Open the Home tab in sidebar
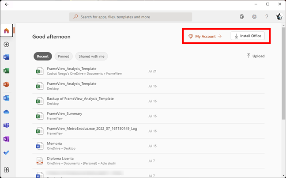286x178 pixels. tap(6, 30)
